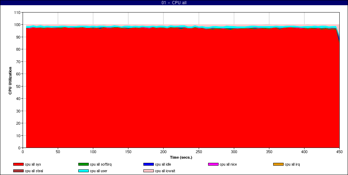Click the 400 tick on the time axis
348x175 pixels.
[x=304, y=152]
